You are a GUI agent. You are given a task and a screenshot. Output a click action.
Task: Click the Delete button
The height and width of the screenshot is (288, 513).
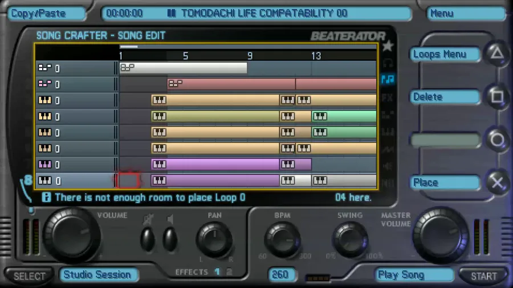pos(445,97)
